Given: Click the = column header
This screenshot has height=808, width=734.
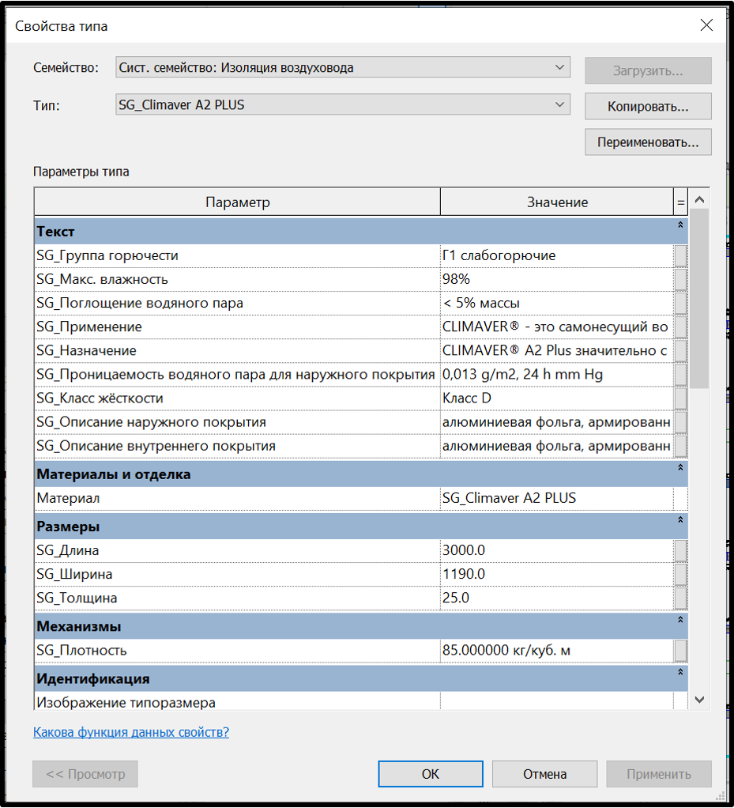Looking at the screenshot, I should [680, 202].
